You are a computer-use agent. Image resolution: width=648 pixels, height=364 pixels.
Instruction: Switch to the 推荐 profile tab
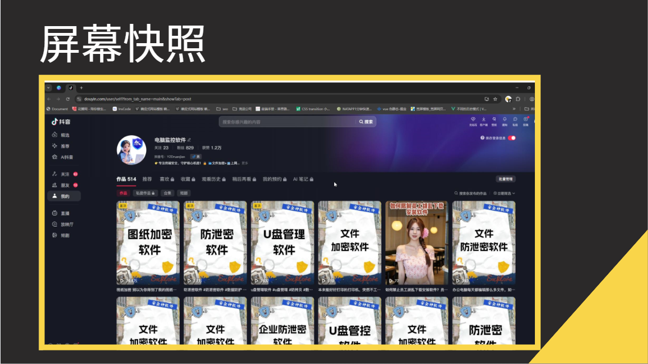click(x=147, y=179)
